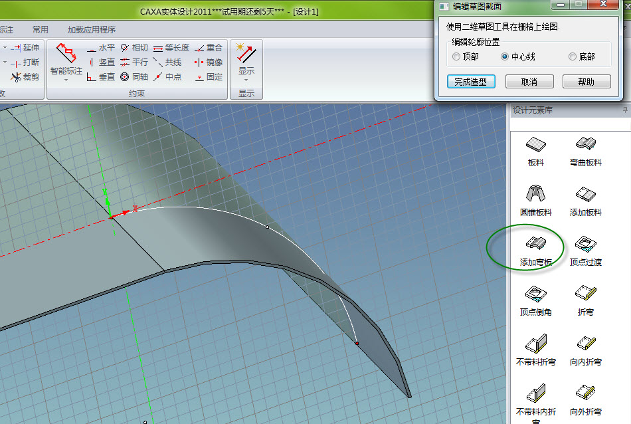Select the 添加弯板 element icon

coord(535,243)
